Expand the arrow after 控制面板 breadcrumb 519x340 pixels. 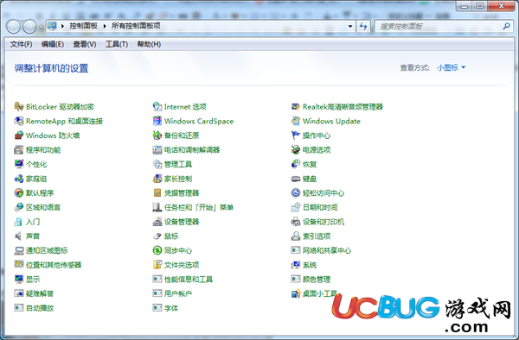[105, 26]
